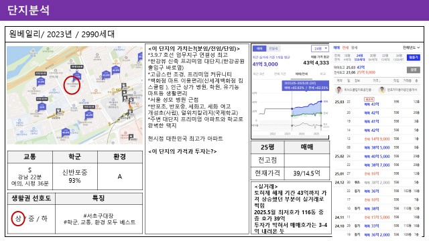Select the 전체 기간 chart period tab

pos(280,74)
